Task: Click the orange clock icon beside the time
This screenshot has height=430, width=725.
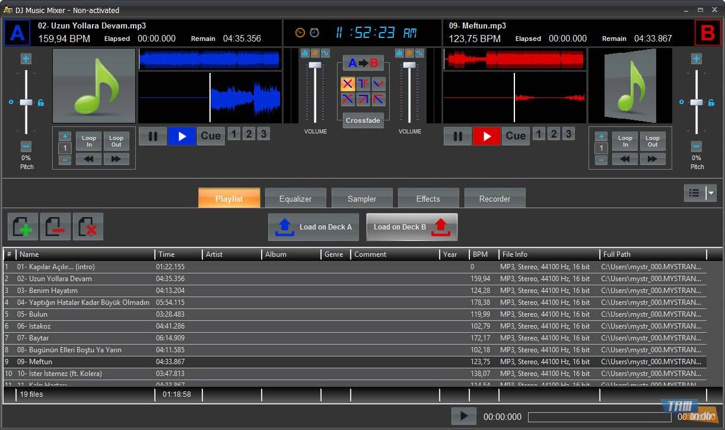Action: [x=300, y=33]
